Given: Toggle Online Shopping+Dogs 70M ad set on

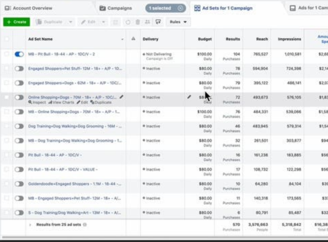Looking at the screenshot, I should pos(19,97).
